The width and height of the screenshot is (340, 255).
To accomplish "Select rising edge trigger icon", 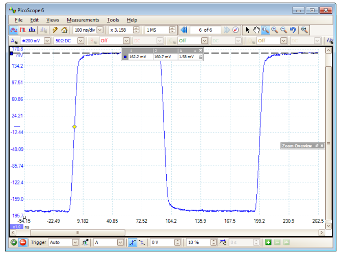I will click(132, 242).
